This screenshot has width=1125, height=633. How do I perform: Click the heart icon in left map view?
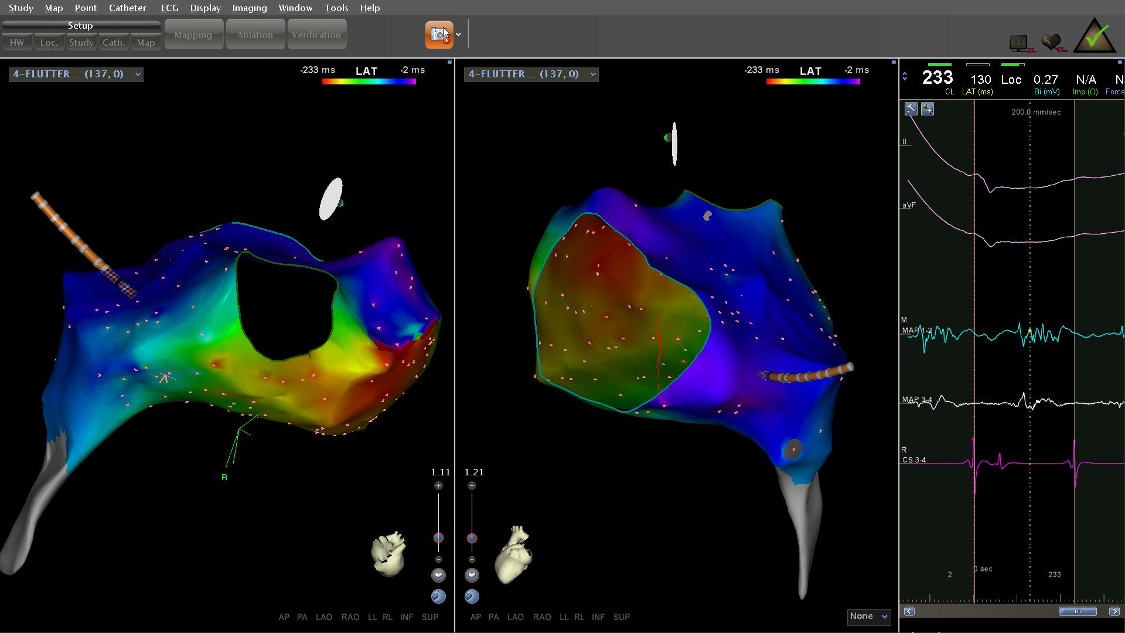438,576
